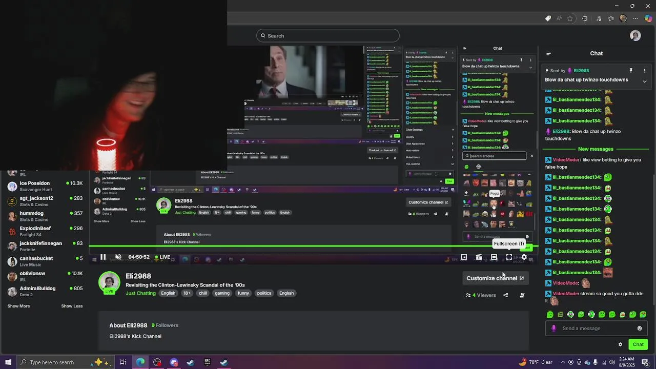This screenshot has width=656, height=369.
Task: Open clip creation icon in player
Action: (479, 257)
